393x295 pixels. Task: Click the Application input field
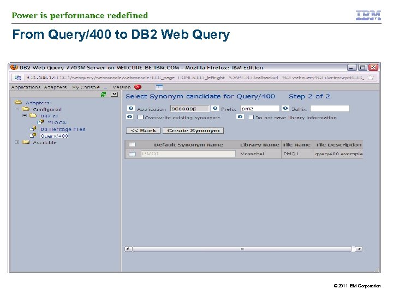point(189,108)
